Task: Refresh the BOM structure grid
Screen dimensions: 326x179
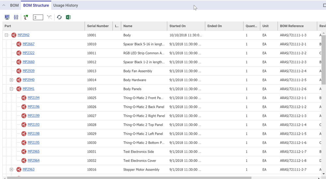Action: pos(59,17)
